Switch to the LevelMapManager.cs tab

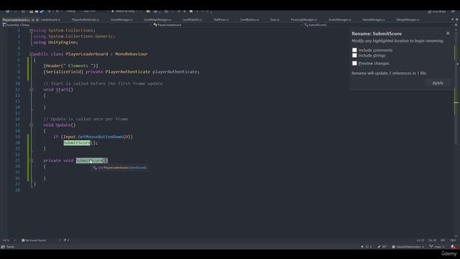157,19
